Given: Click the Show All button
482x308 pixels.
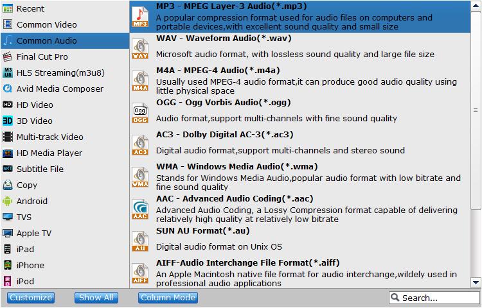Looking at the screenshot, I should point(96,298).
